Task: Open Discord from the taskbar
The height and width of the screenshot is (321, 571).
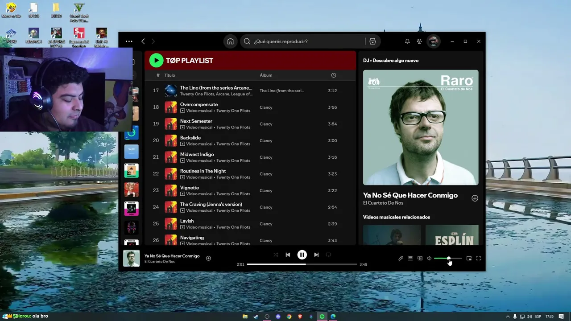Action: pyautogui.click(x=278, y=317)
